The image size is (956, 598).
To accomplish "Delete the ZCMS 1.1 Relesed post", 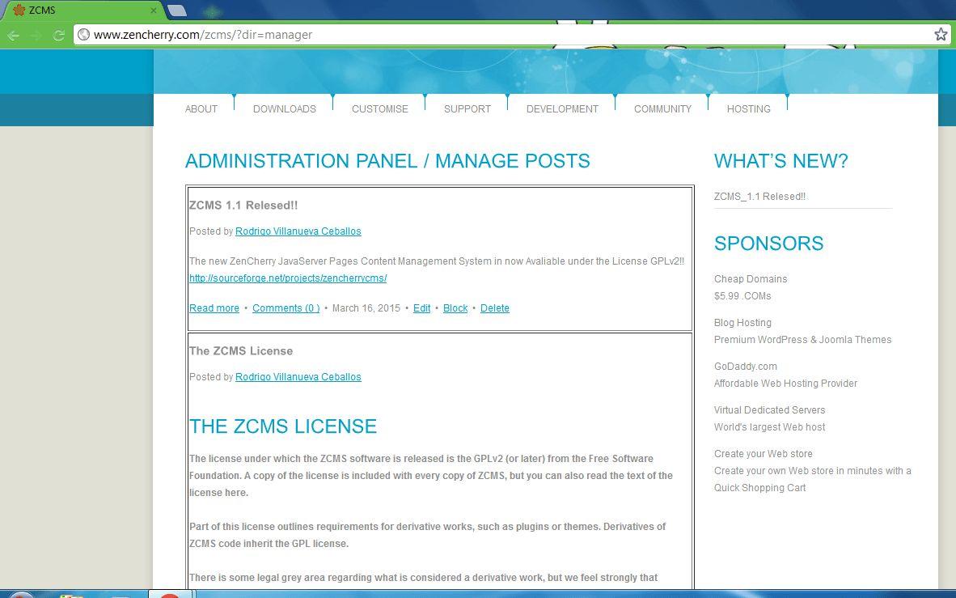I will point(494,308).
